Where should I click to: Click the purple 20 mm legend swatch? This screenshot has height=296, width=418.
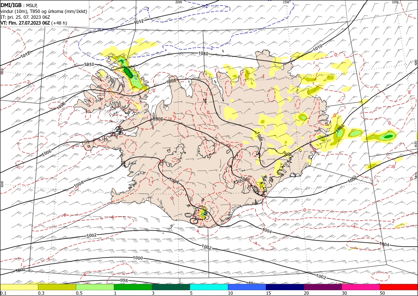[x=323, y=287]
